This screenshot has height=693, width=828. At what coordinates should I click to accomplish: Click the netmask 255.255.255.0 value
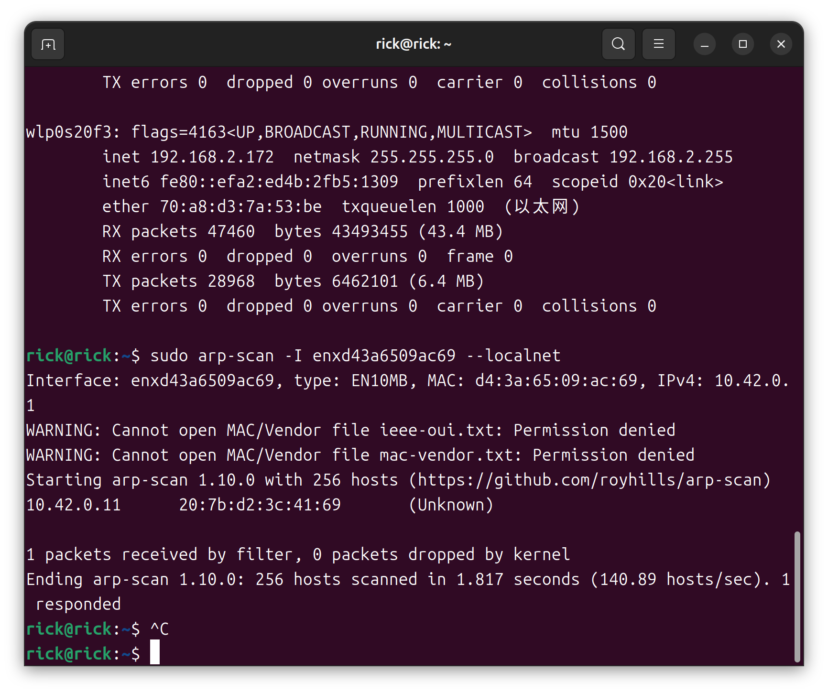point(432,157)
